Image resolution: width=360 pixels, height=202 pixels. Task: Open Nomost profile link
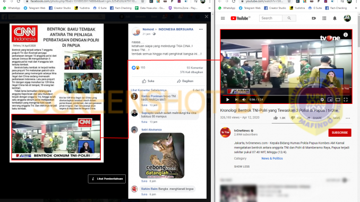pos(148,29)
